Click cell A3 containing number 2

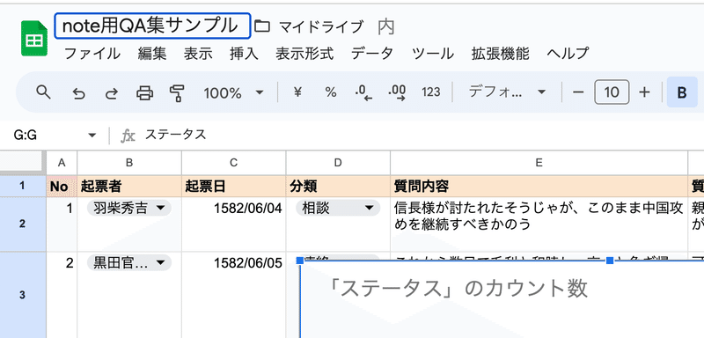click(x=62, y=295)
